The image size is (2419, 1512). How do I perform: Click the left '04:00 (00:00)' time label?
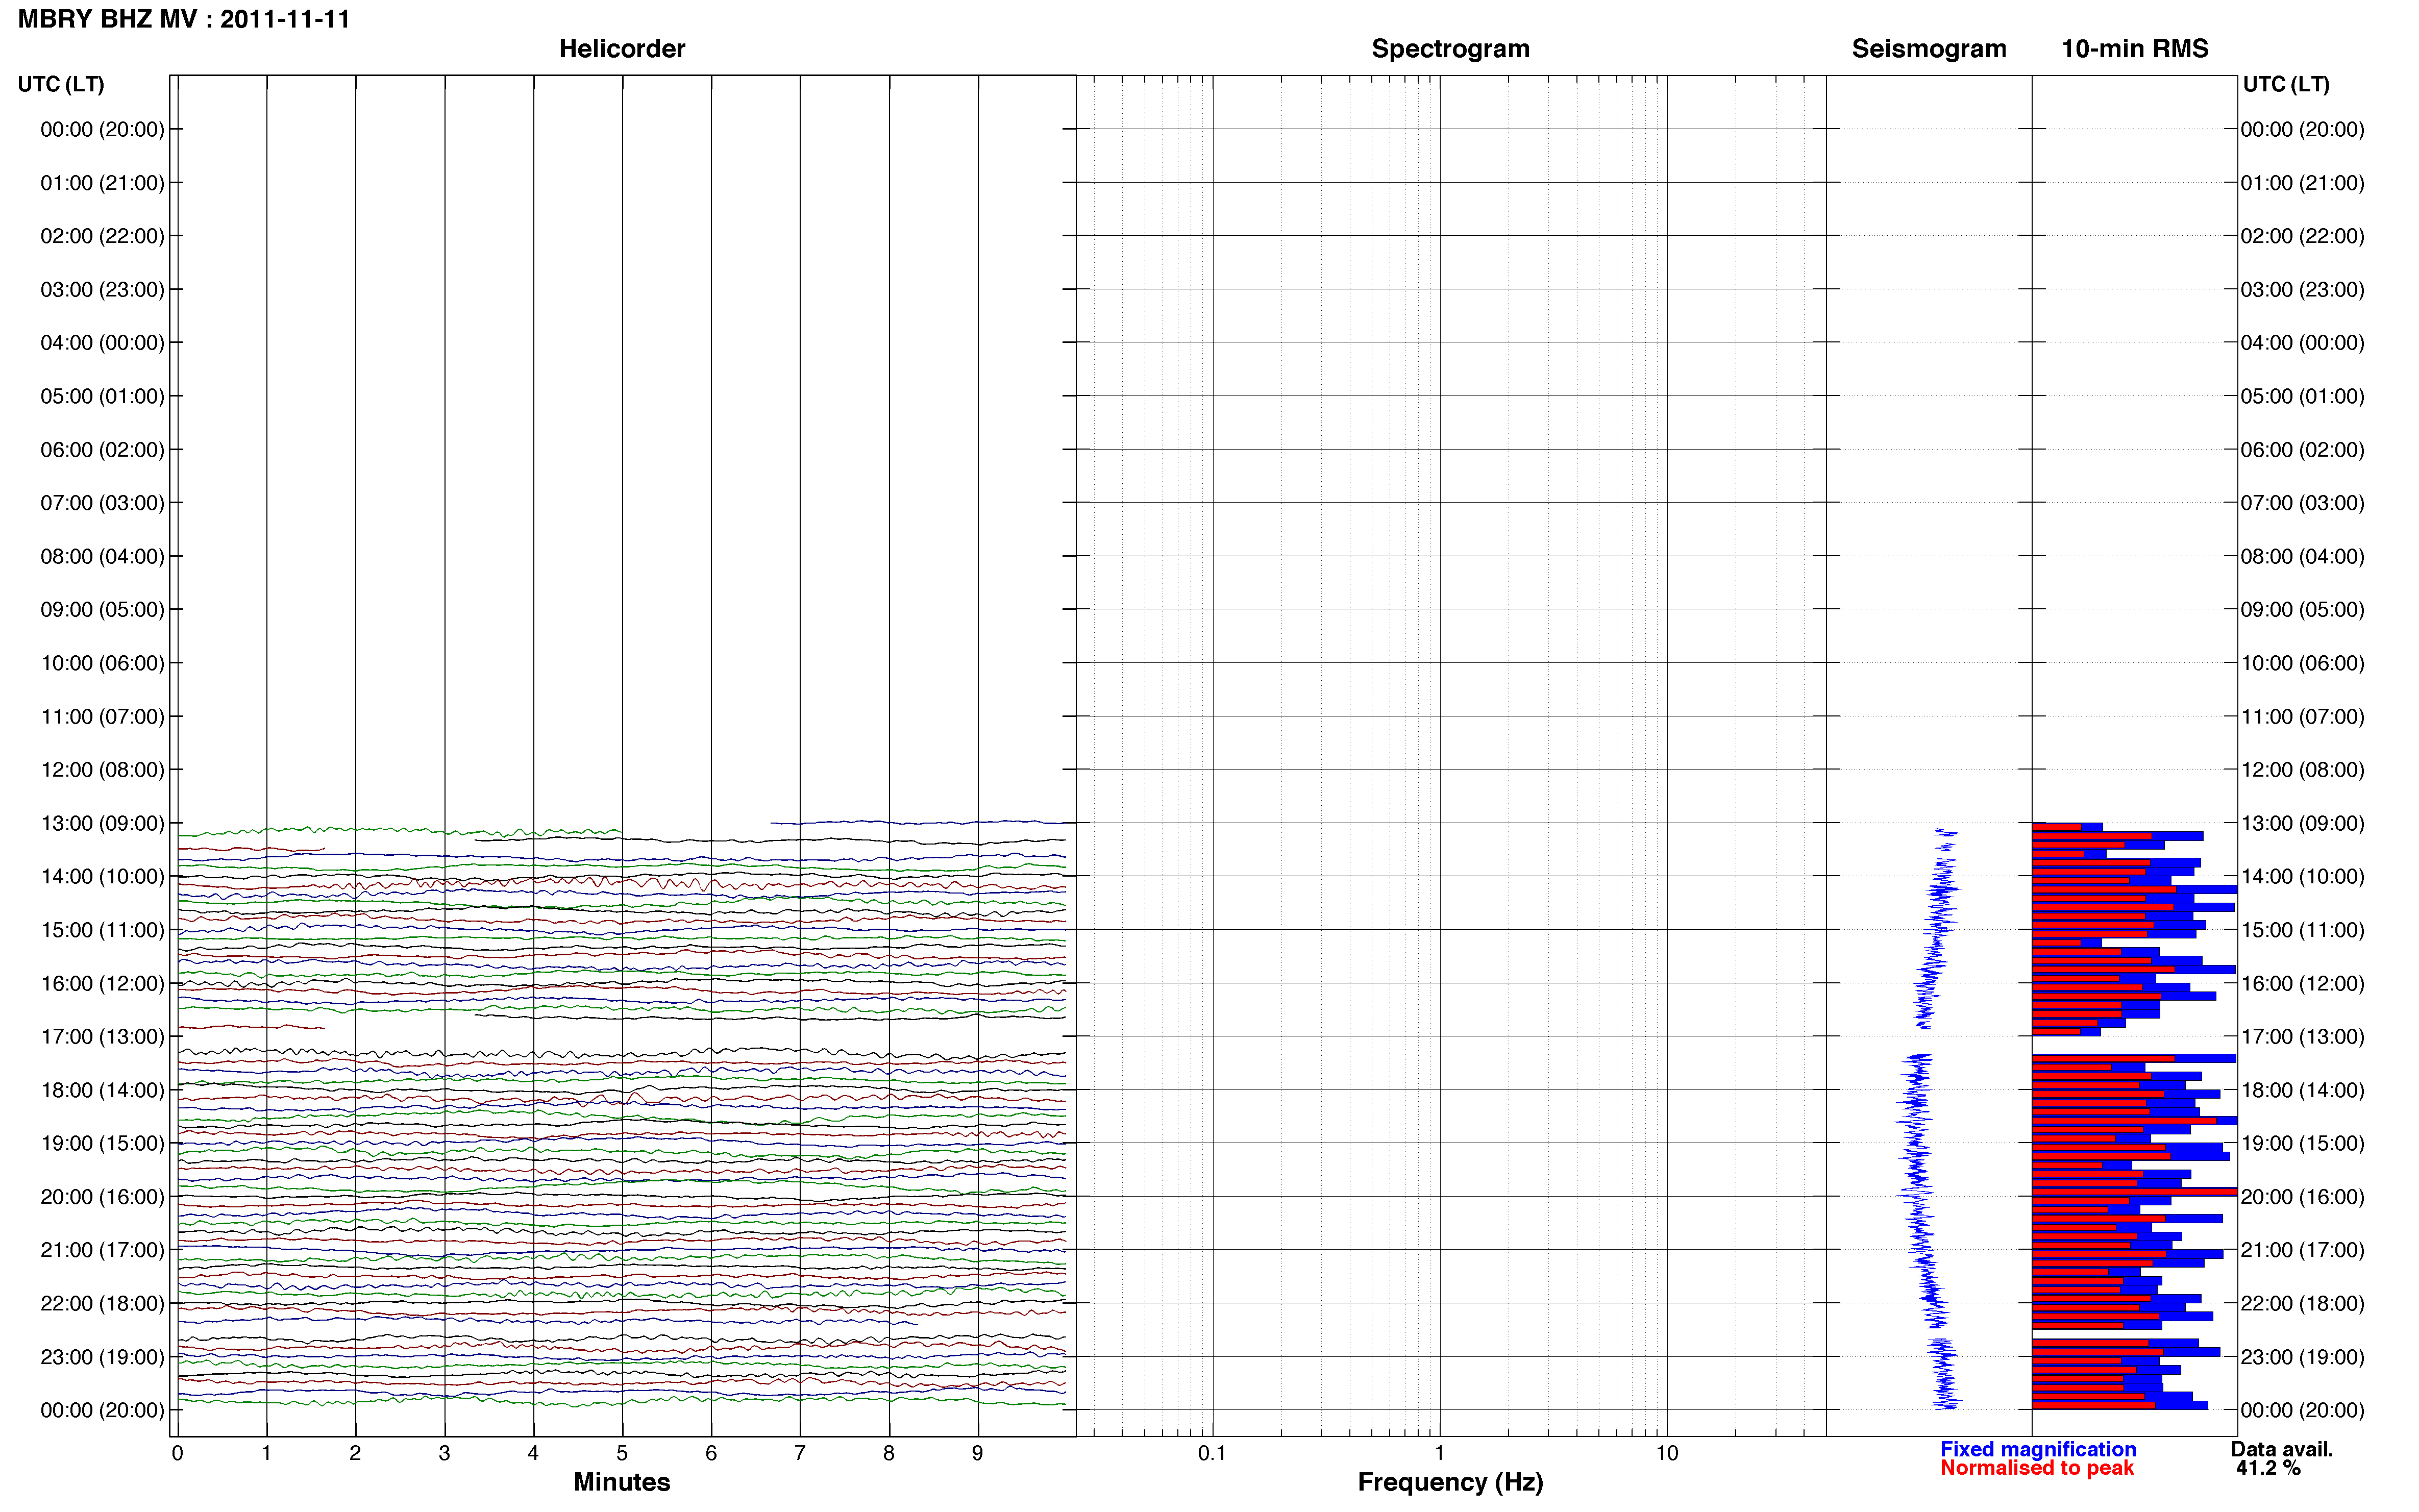pos(102,342)
